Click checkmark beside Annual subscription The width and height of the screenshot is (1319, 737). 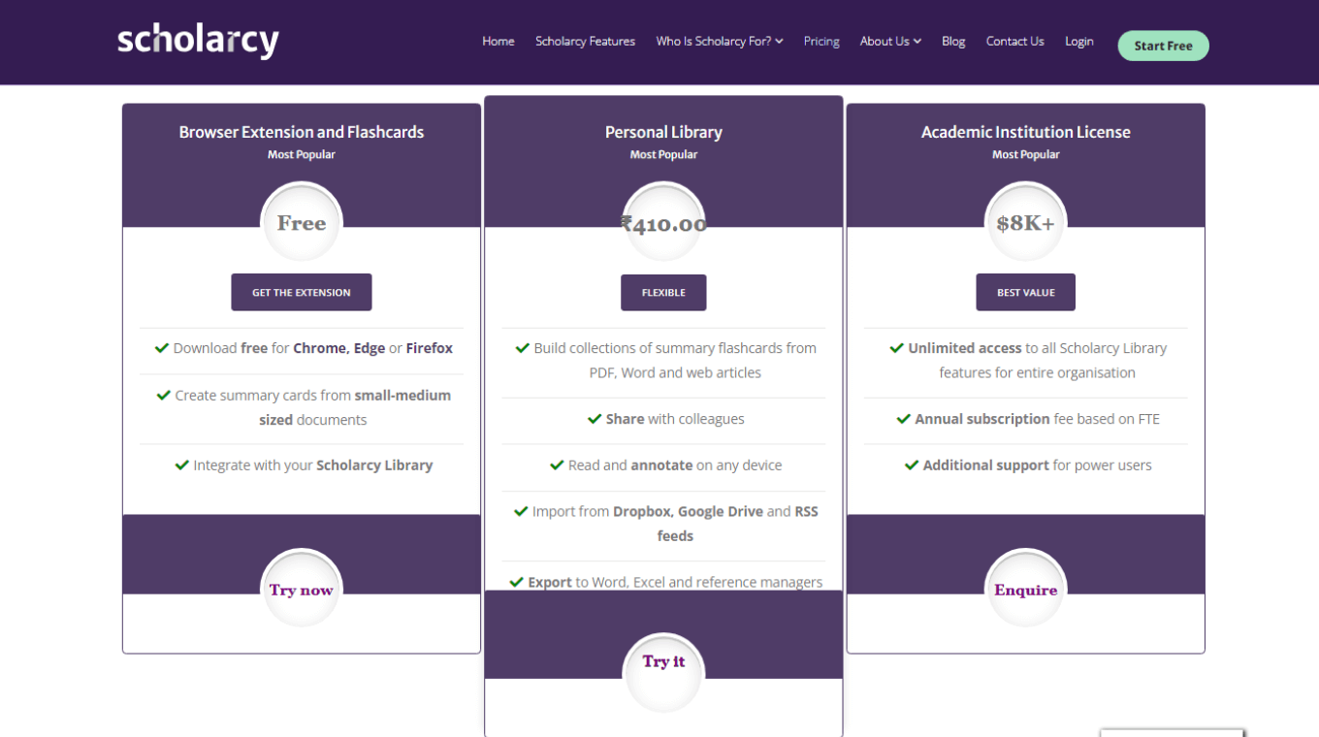904,418
